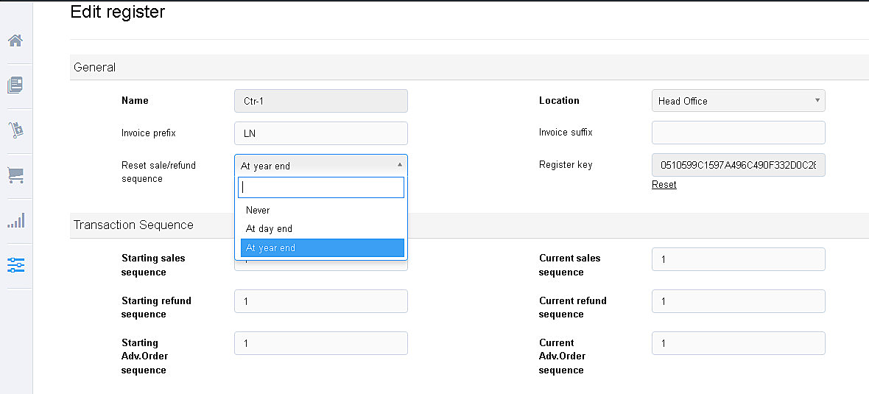Open the reports bar-chart sidebar icon
This screenshot has height=394, width=869.
pyautogui.click(x=15, y=220)
